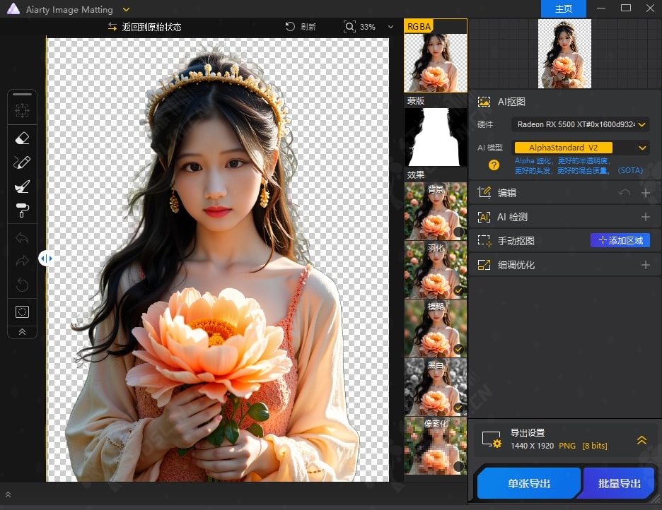662x510 pixels.
Task: Expand the 细调优化 section with plus
Action: pos(646,265)
